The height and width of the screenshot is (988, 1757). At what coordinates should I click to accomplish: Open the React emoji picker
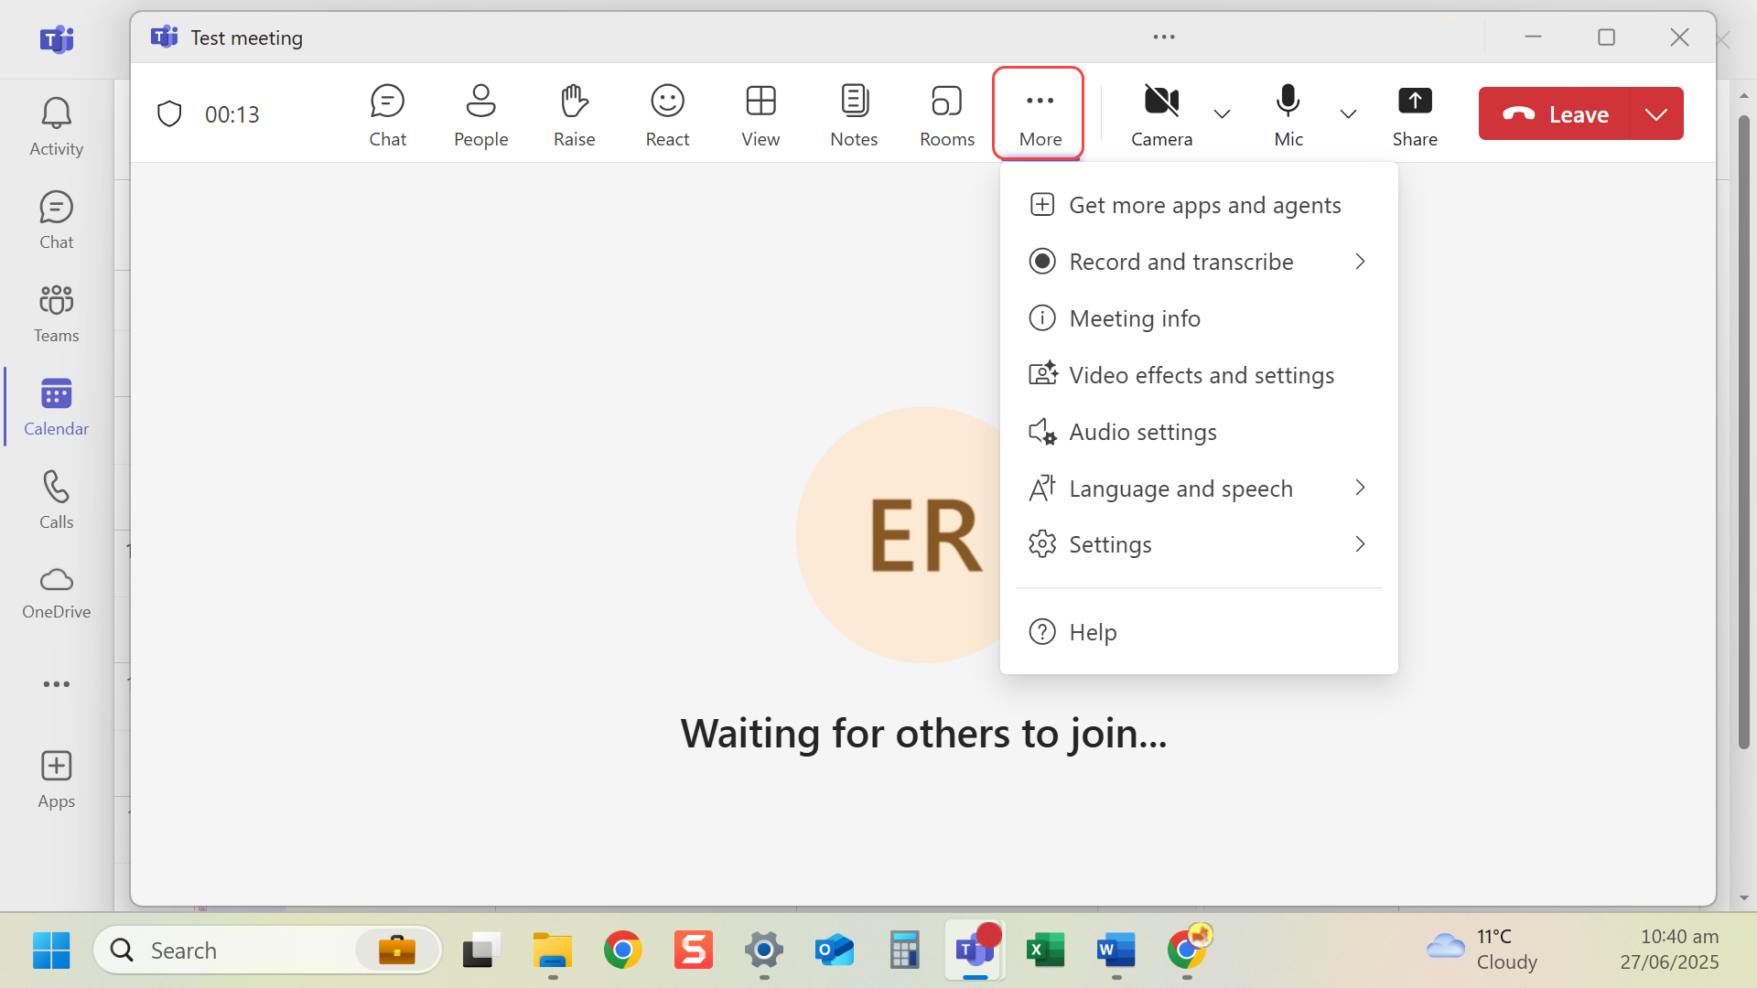click(x=667, y=114)
